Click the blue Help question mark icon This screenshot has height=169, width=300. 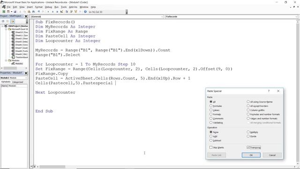click(x=85, y=12)
